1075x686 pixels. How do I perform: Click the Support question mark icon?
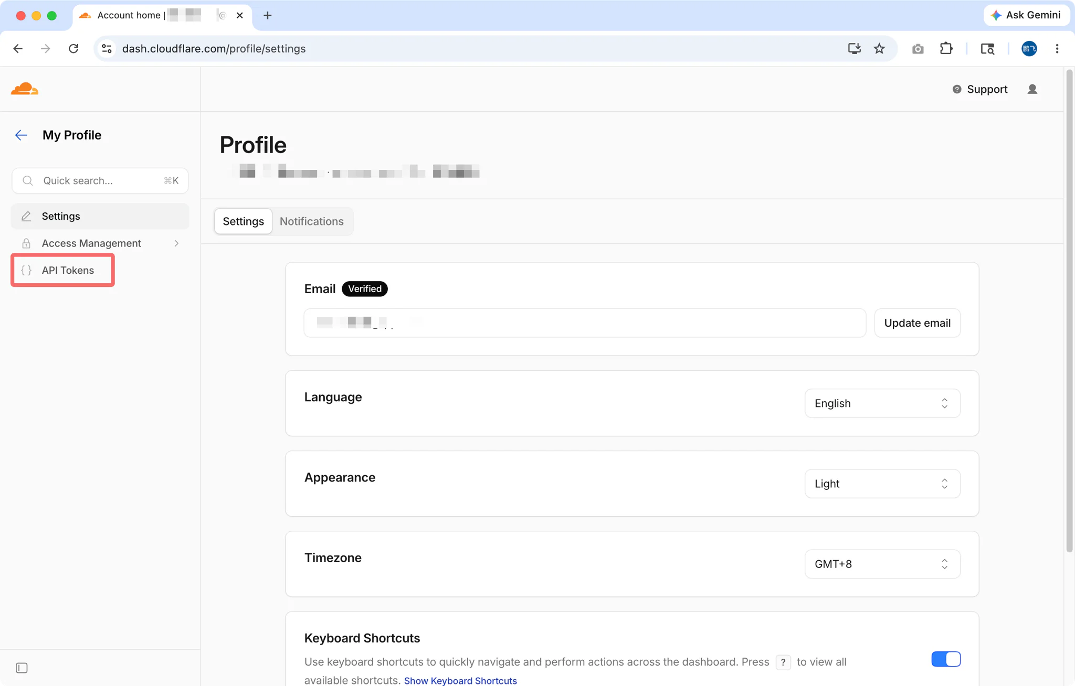coord(957,89)
